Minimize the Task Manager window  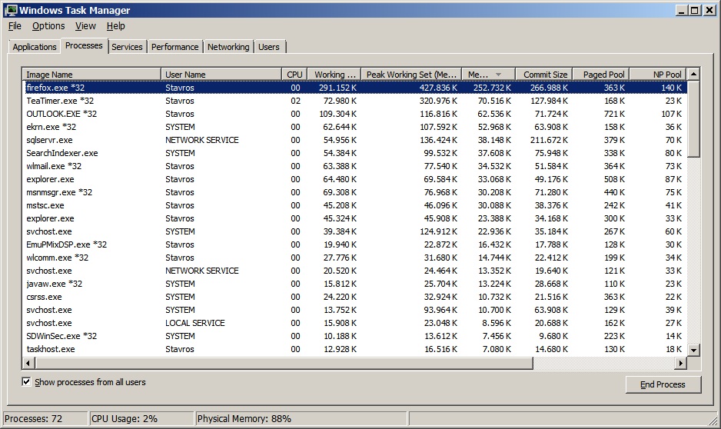click(682, 10)
